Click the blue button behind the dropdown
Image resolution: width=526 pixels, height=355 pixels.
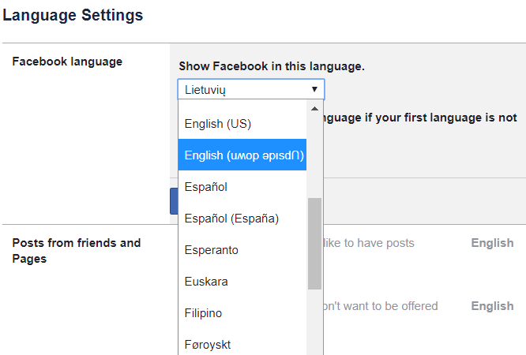[x=174, y=201]
